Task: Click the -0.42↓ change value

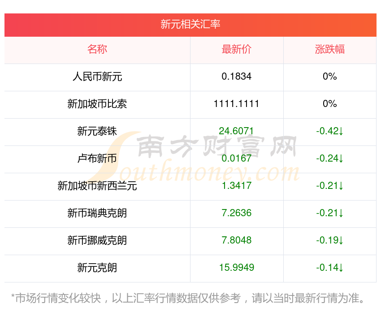Action: 330,131
